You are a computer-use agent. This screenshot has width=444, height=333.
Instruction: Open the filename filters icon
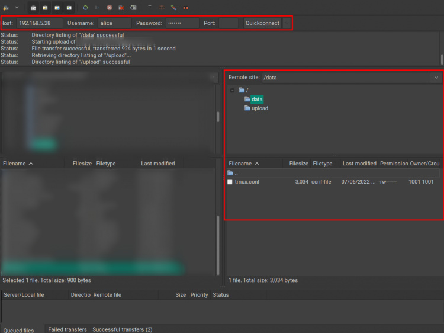[150, 7]
